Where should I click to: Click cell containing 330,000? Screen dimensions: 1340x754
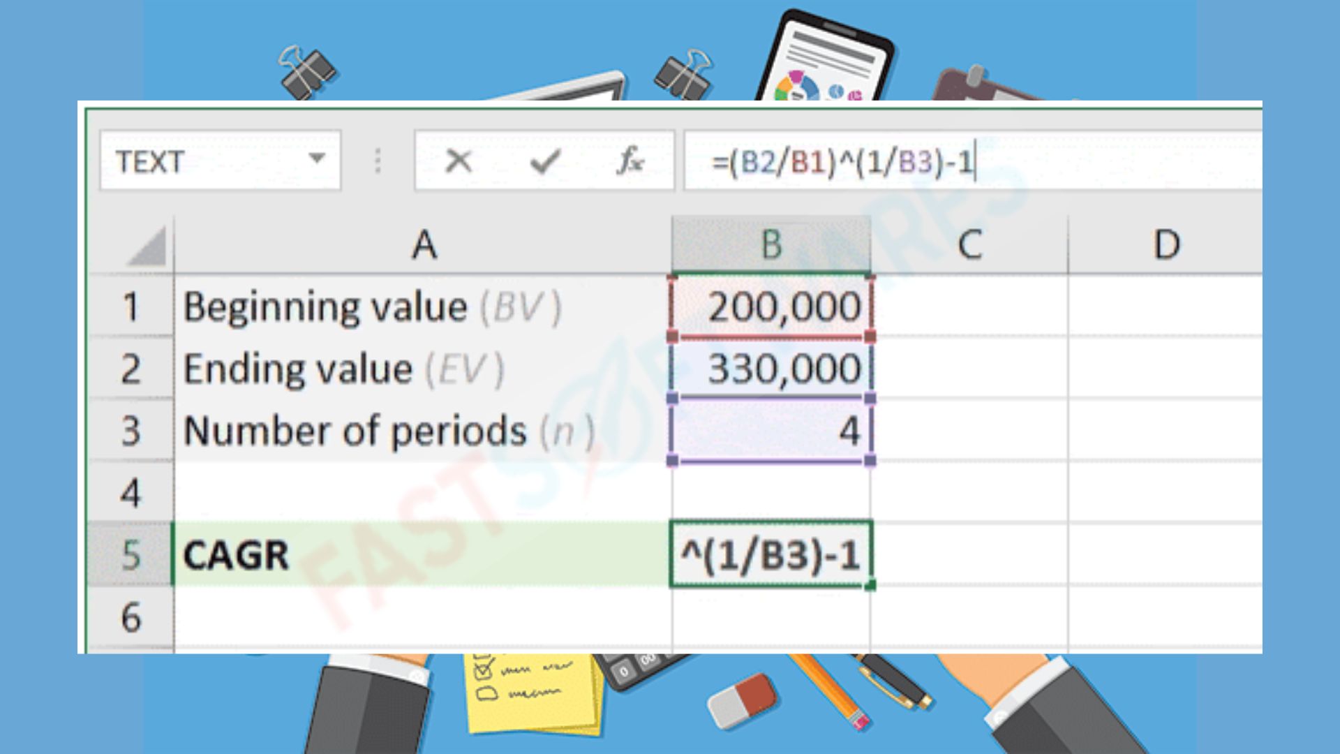pyautogui.click(x=771, y=368)
